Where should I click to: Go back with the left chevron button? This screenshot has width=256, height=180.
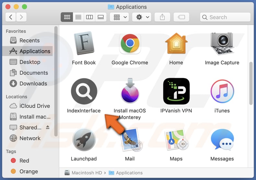[x=11, y=17]
